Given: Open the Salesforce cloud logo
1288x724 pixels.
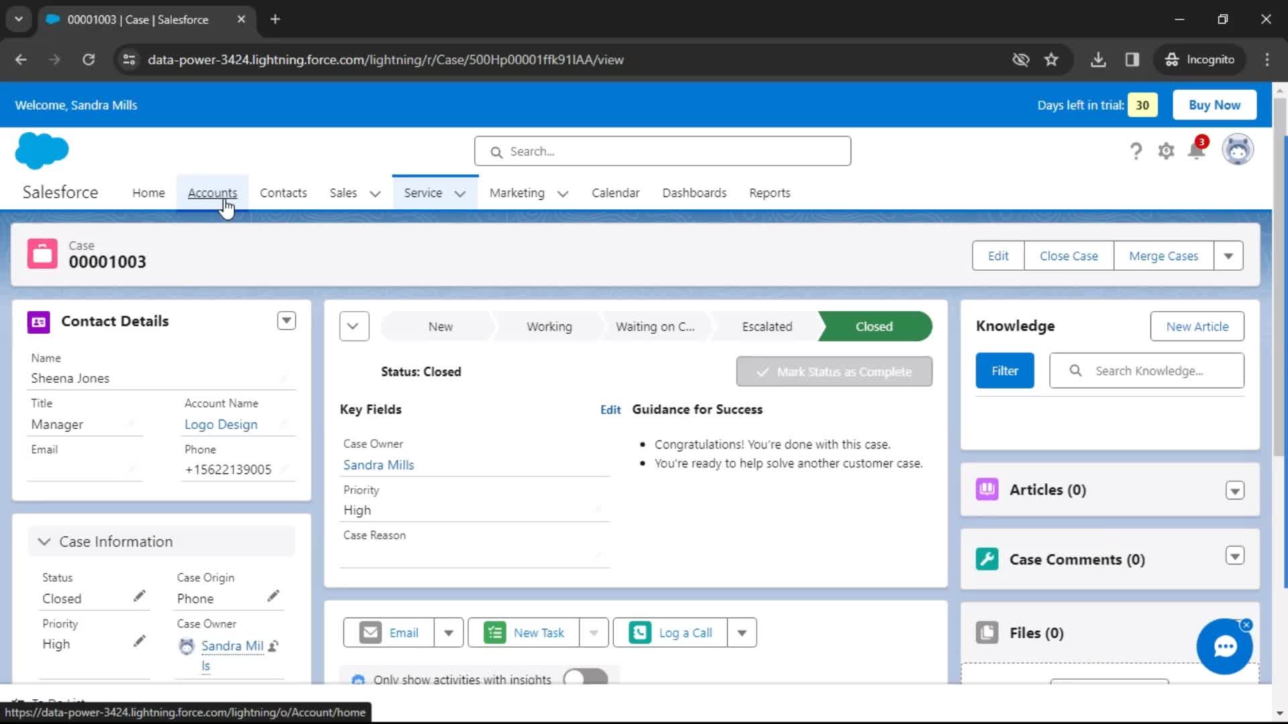Looking at the screenshot, I should coord(42,150).
